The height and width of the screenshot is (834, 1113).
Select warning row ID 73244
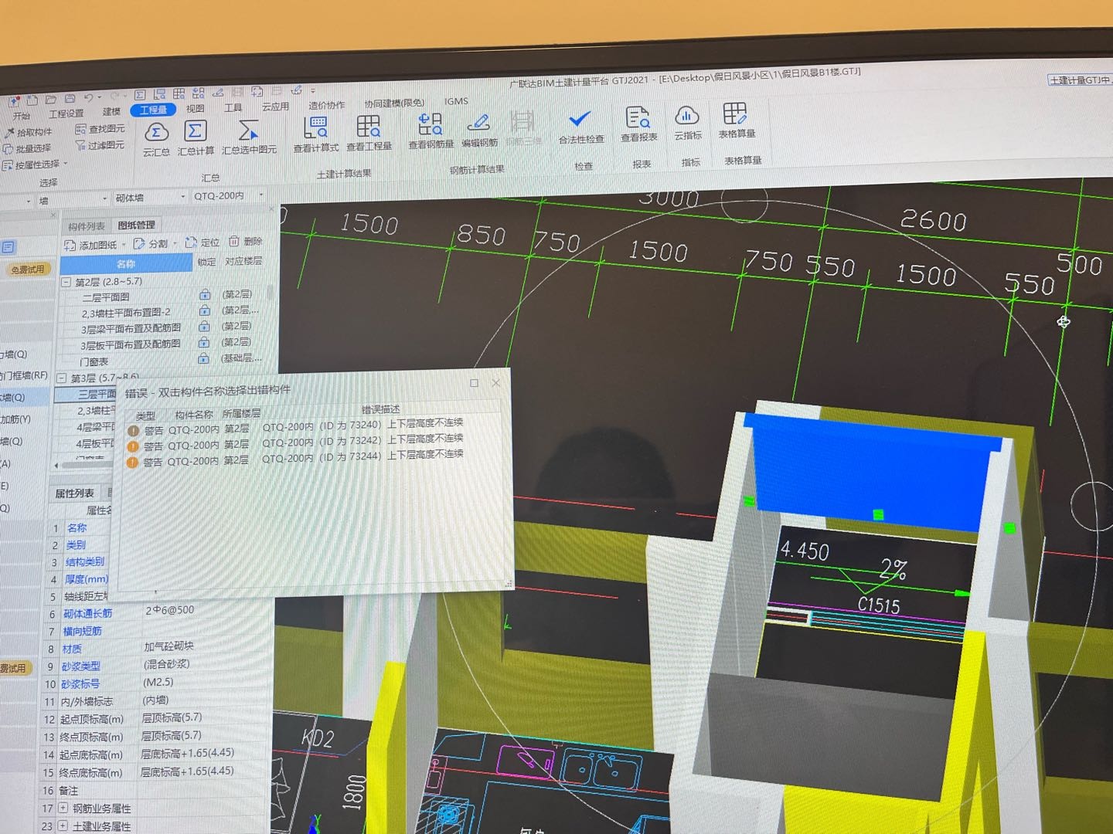[x=295, y=459]
